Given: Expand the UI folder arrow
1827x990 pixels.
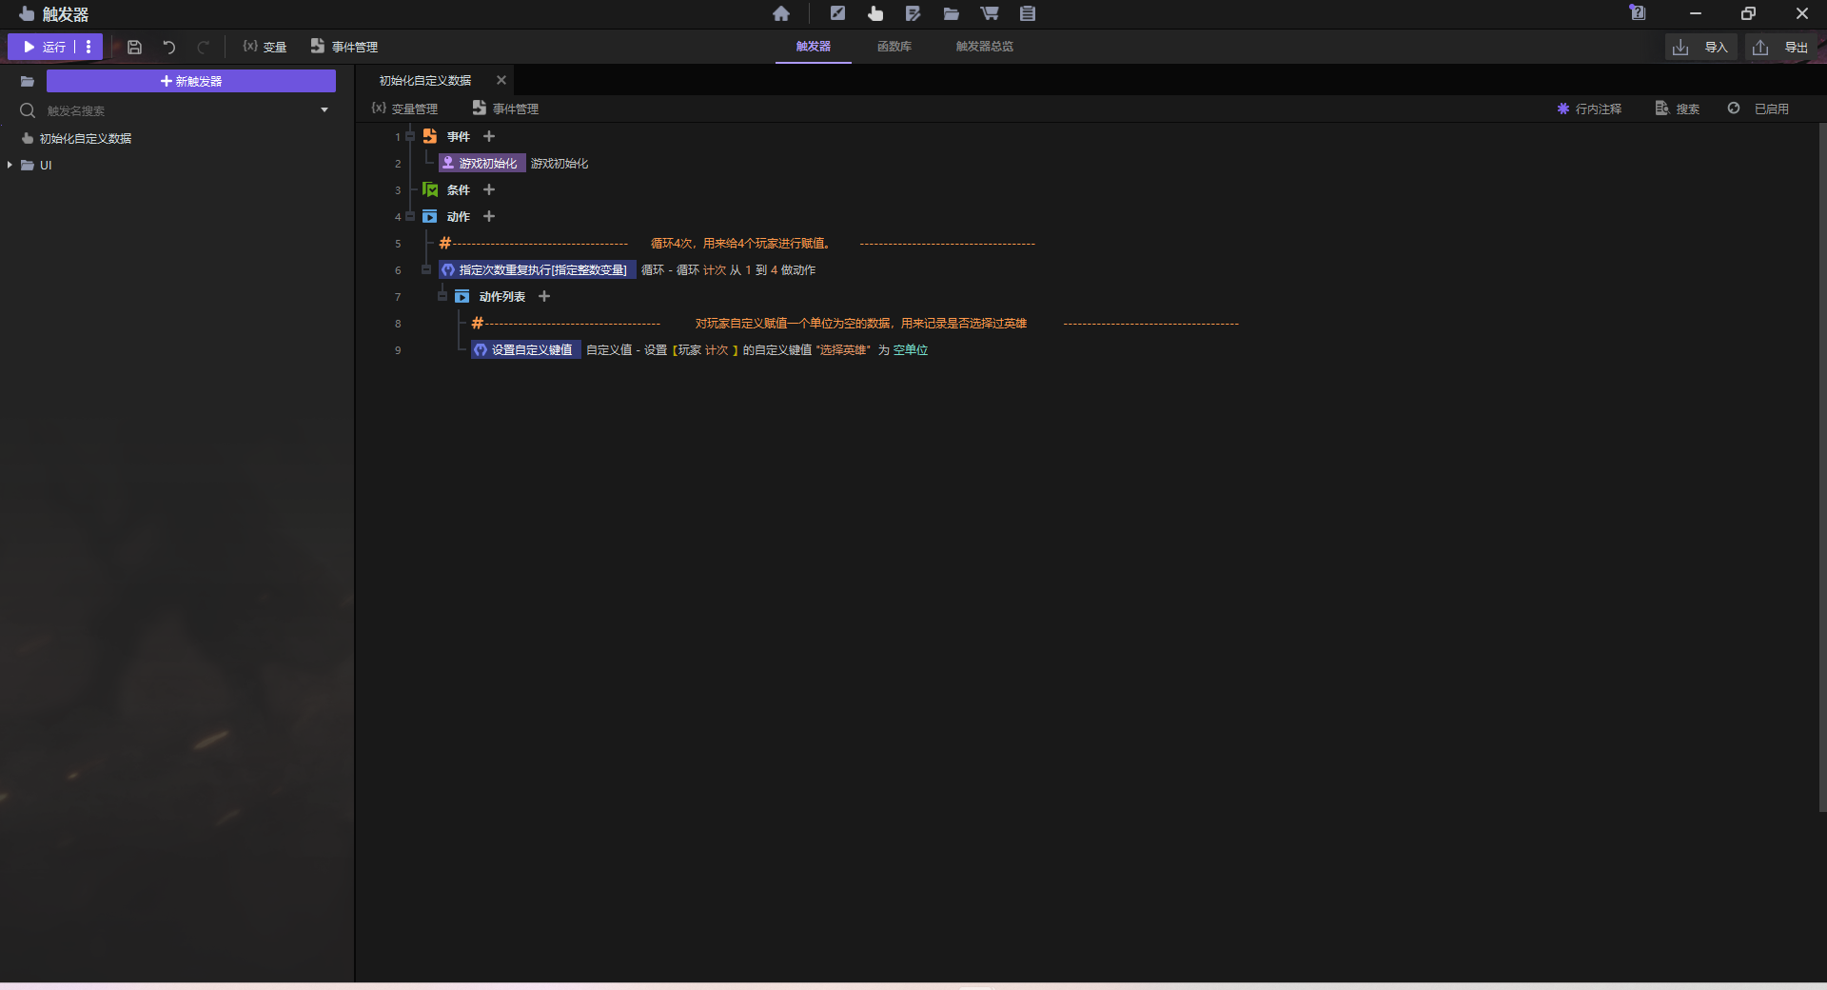Looking at the screenshot, I should click(10, 165).
